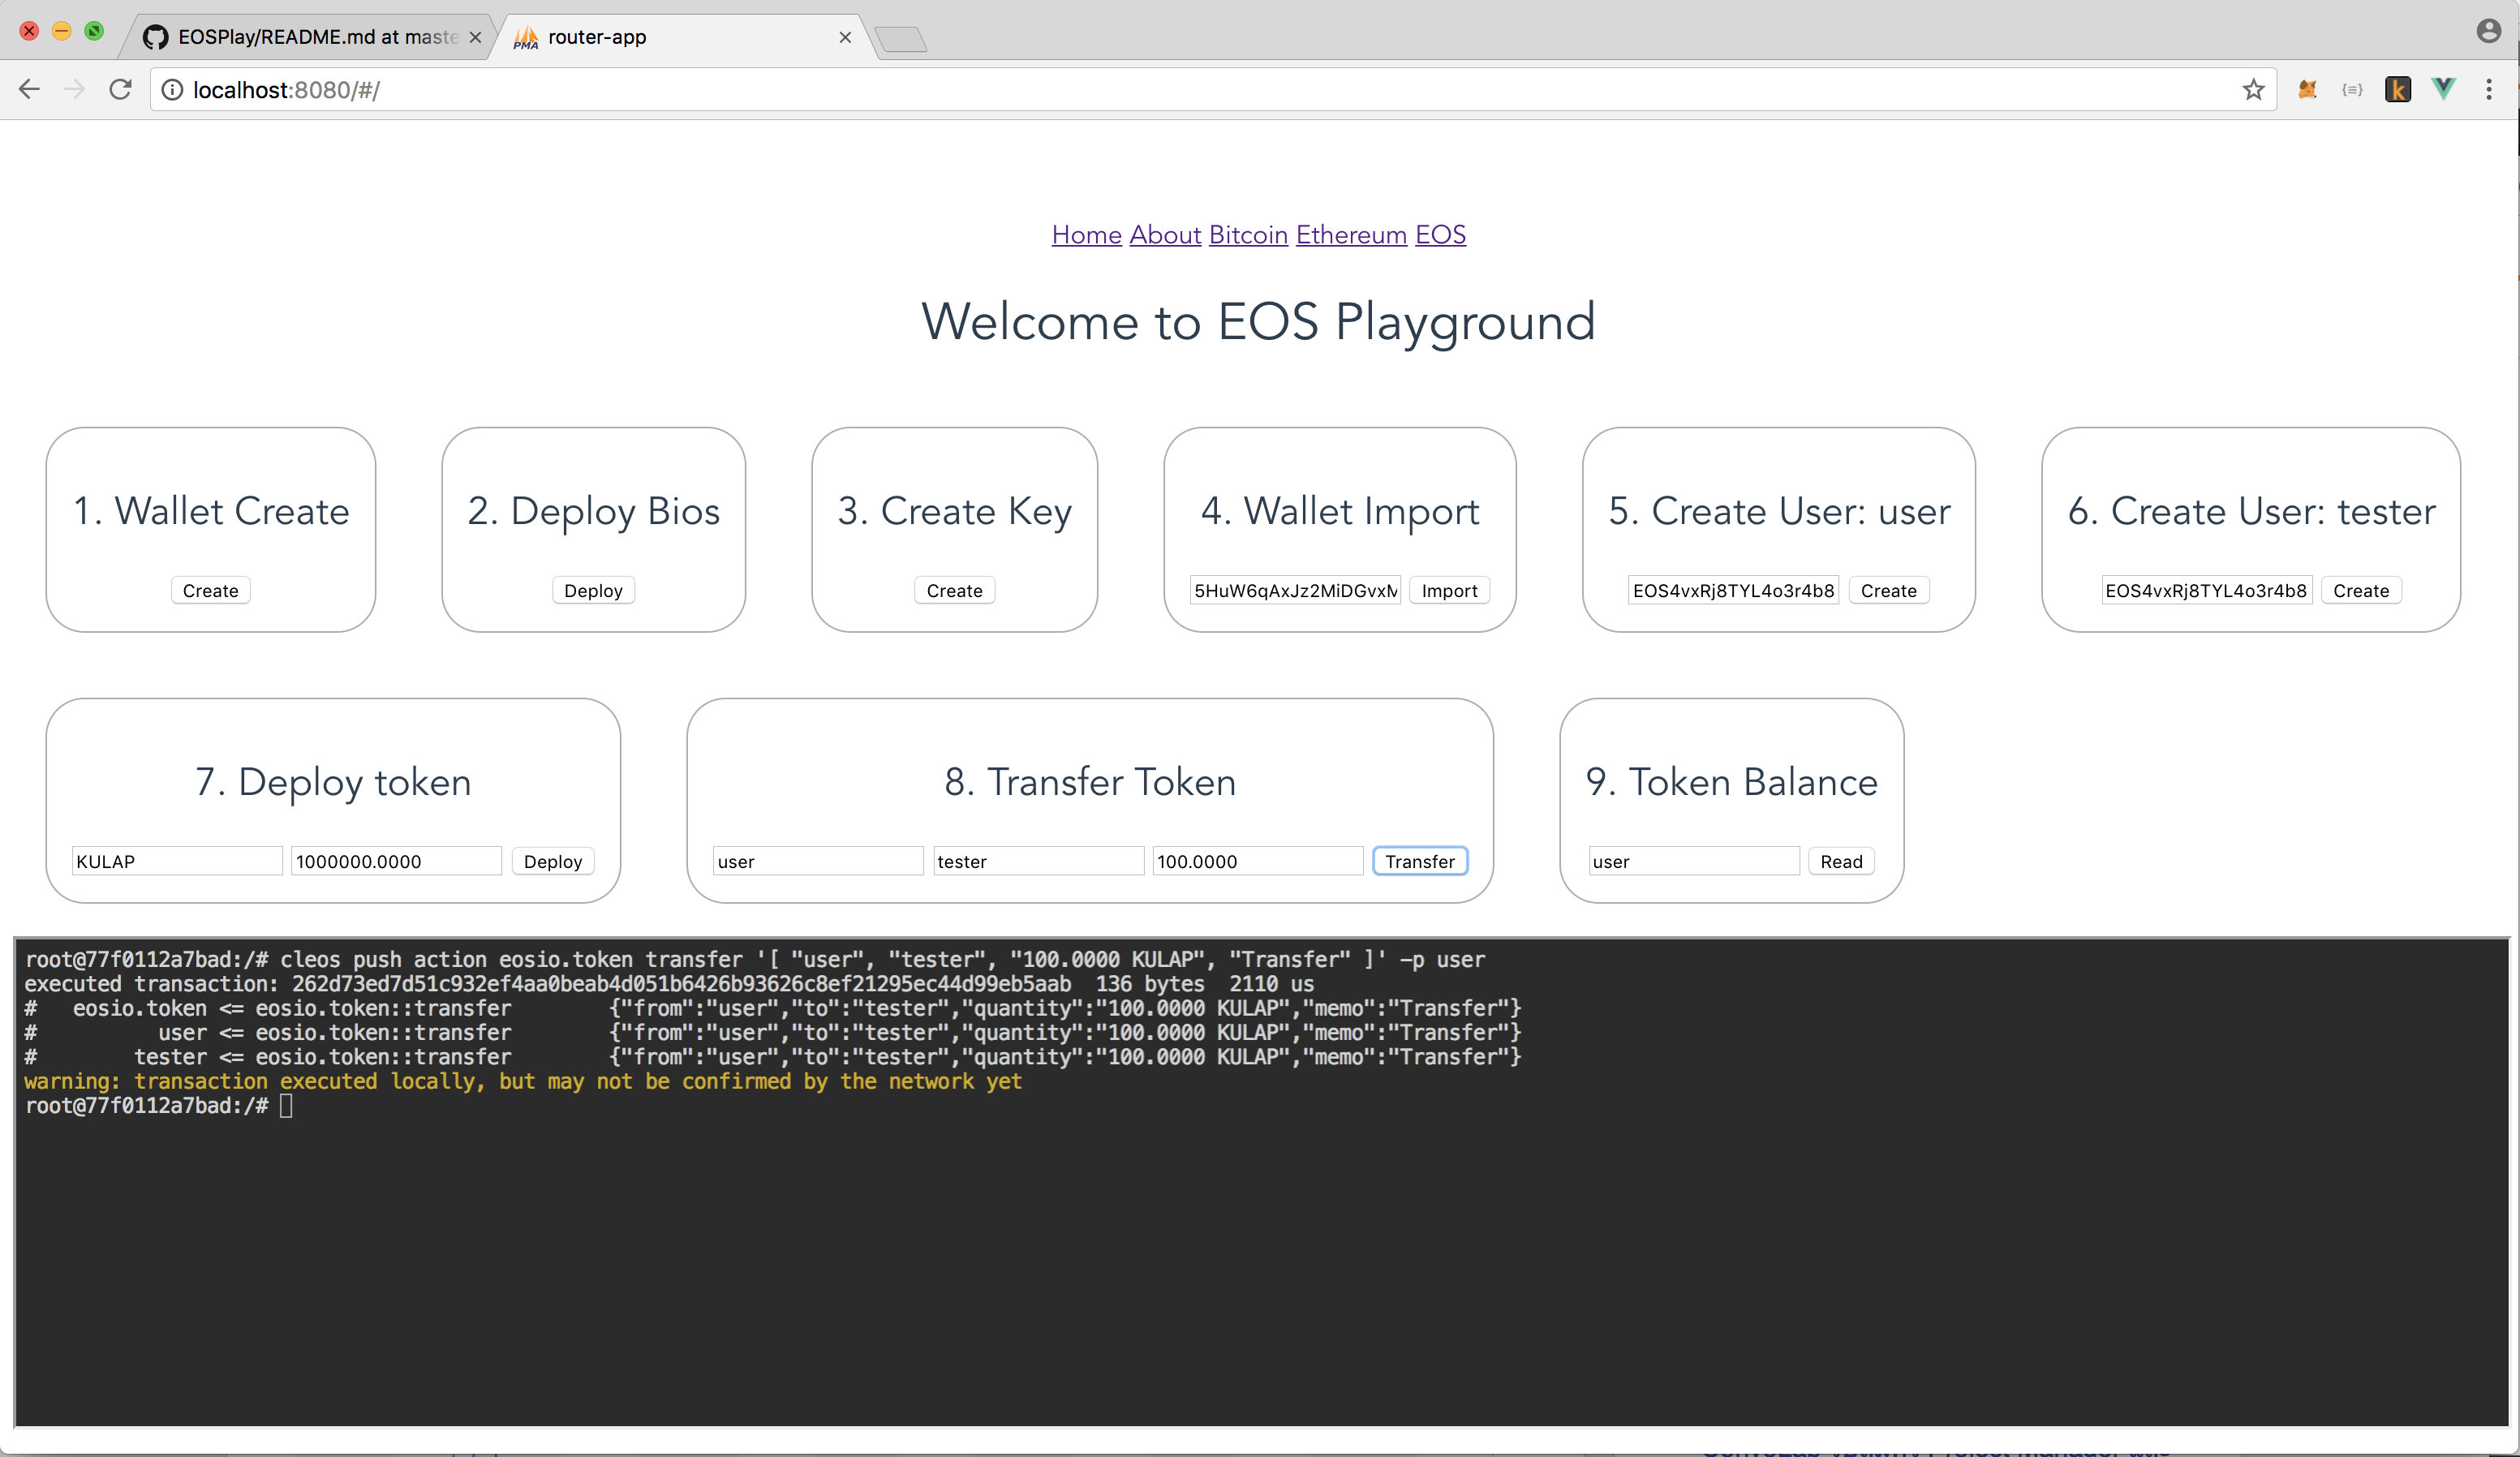
Task: Click the About tab in navbar
Action: (x=1162, y=234)
